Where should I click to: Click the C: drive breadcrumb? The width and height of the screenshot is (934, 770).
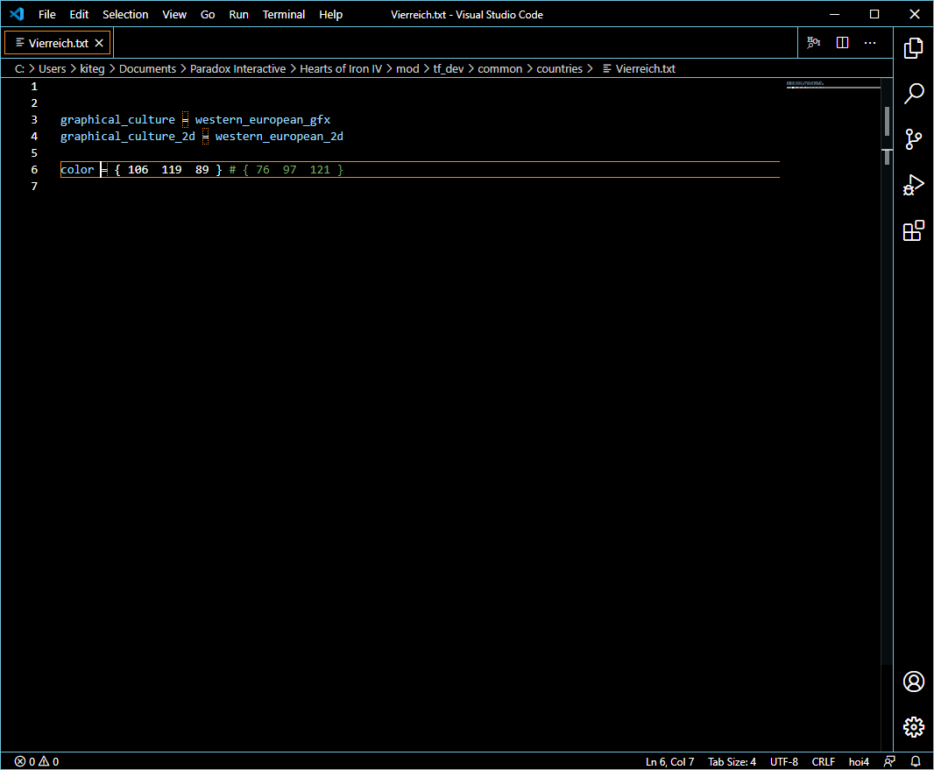[19, 69]
